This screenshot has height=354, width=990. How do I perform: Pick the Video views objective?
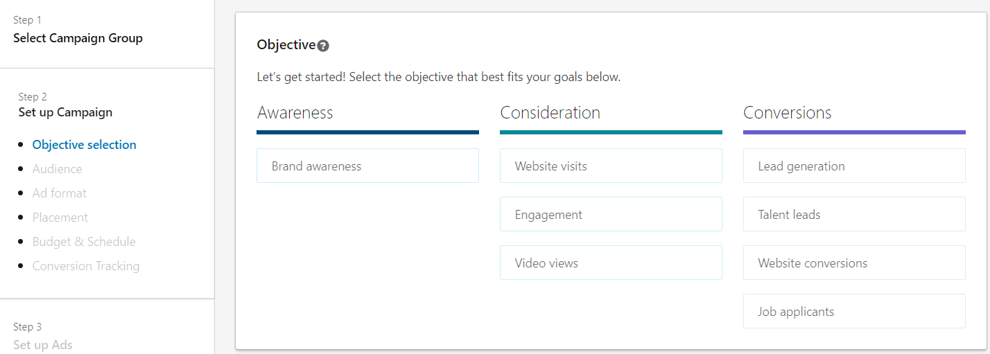coord(611,263)
